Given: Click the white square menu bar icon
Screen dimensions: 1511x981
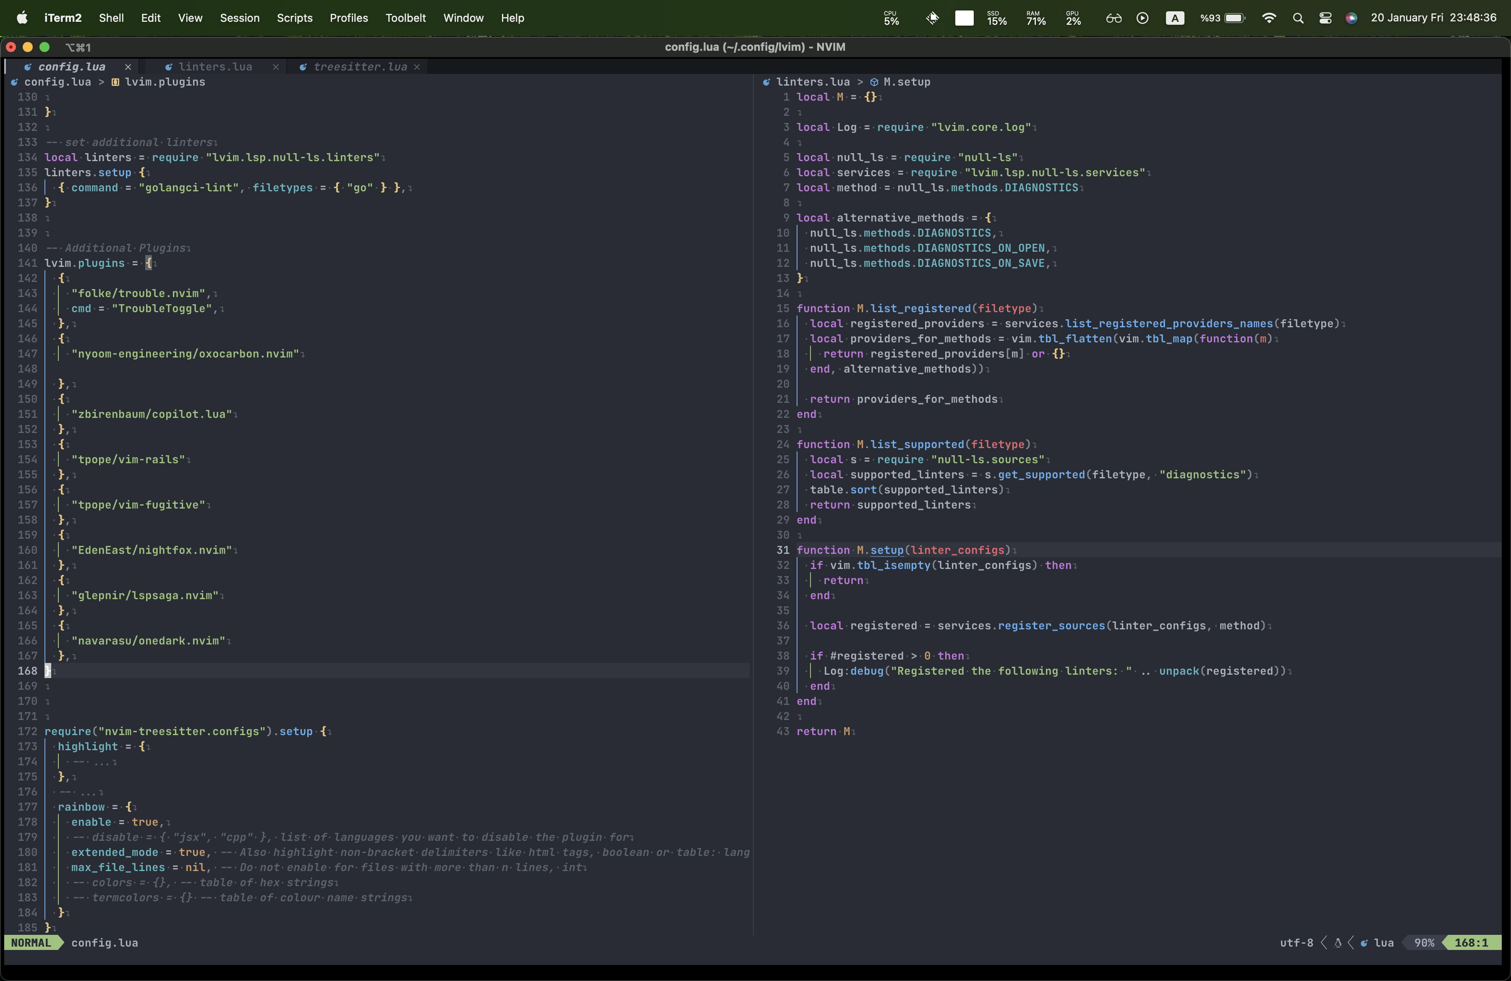Looking at the screenshot, I should (964, 18).
